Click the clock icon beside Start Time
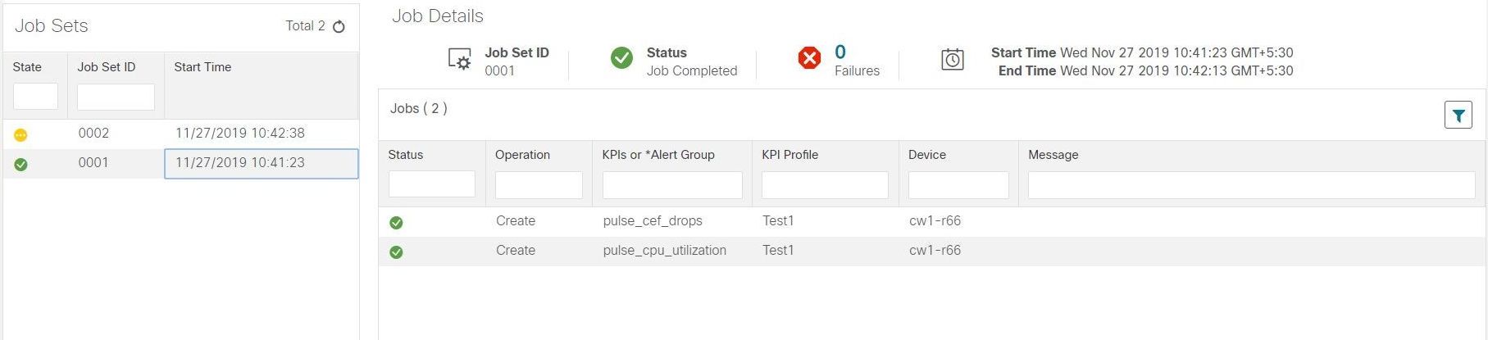This screenshot has height=340, width=1488. (x=952, y=59)
